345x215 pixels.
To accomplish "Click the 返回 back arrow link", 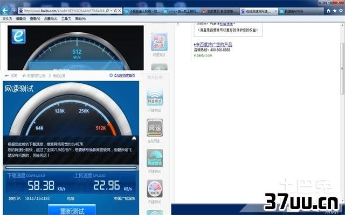I will [x=11, y=76].
